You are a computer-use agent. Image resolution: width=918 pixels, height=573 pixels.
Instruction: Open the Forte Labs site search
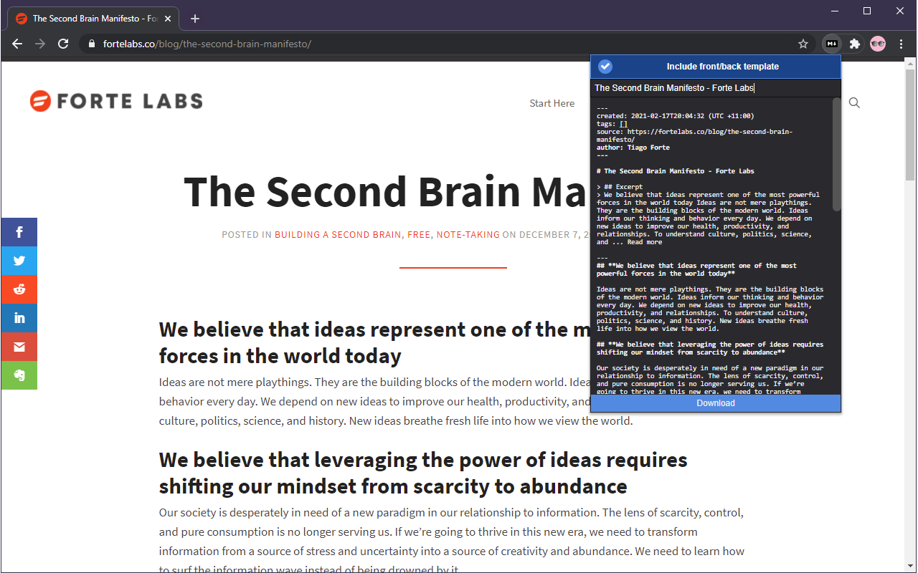click(x=853, y=102)
